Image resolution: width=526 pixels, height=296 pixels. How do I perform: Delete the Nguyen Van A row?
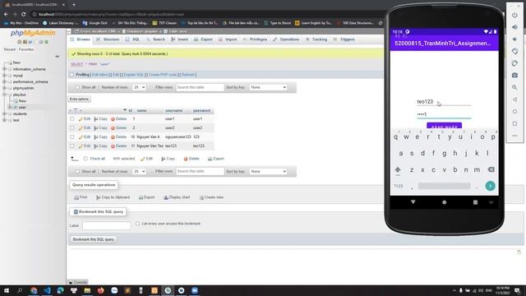coord(118,137)
